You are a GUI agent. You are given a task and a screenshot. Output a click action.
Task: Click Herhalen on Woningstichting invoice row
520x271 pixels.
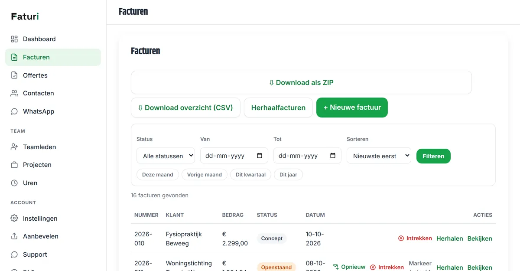(449, 268)
